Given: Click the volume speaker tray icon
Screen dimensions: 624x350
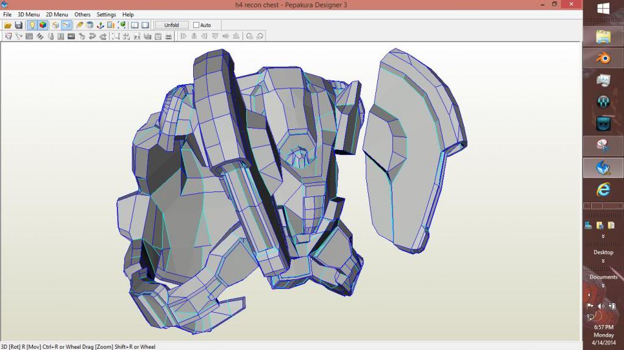Looking at the screenshot, I should point(601,306).
